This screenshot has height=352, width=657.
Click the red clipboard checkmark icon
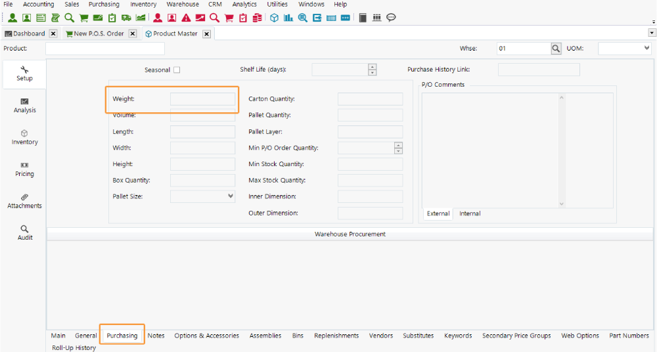(243, 18)
